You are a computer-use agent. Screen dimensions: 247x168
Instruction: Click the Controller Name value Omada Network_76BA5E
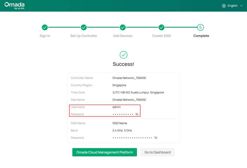point(129,78)
